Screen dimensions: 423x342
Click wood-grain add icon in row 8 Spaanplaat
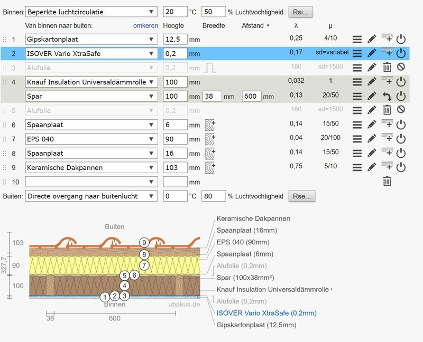pyautogui.click(x=209, y=154)
